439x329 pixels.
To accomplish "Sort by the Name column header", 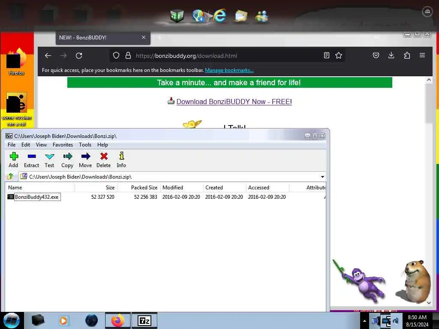I will [x=40, y=188].
